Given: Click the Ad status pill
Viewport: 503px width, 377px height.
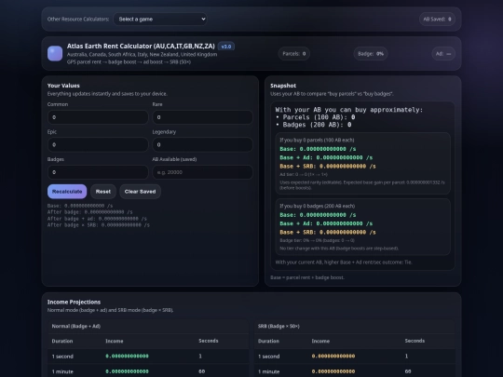Looking at the screenshot, I should (x=443, y=54).
